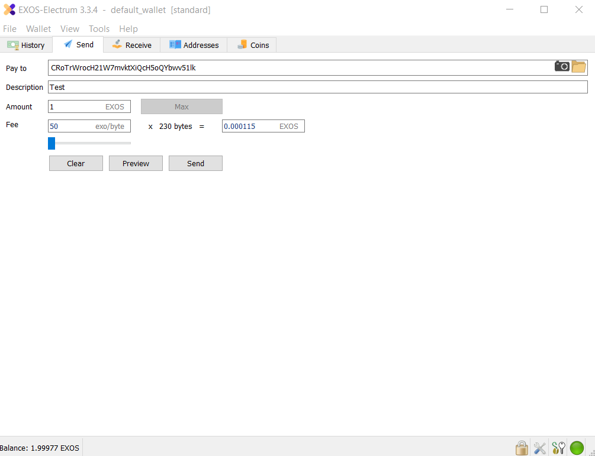Open the folder icon in Pay to
This screenshot has height=456, width=595.
click(578, 67)
